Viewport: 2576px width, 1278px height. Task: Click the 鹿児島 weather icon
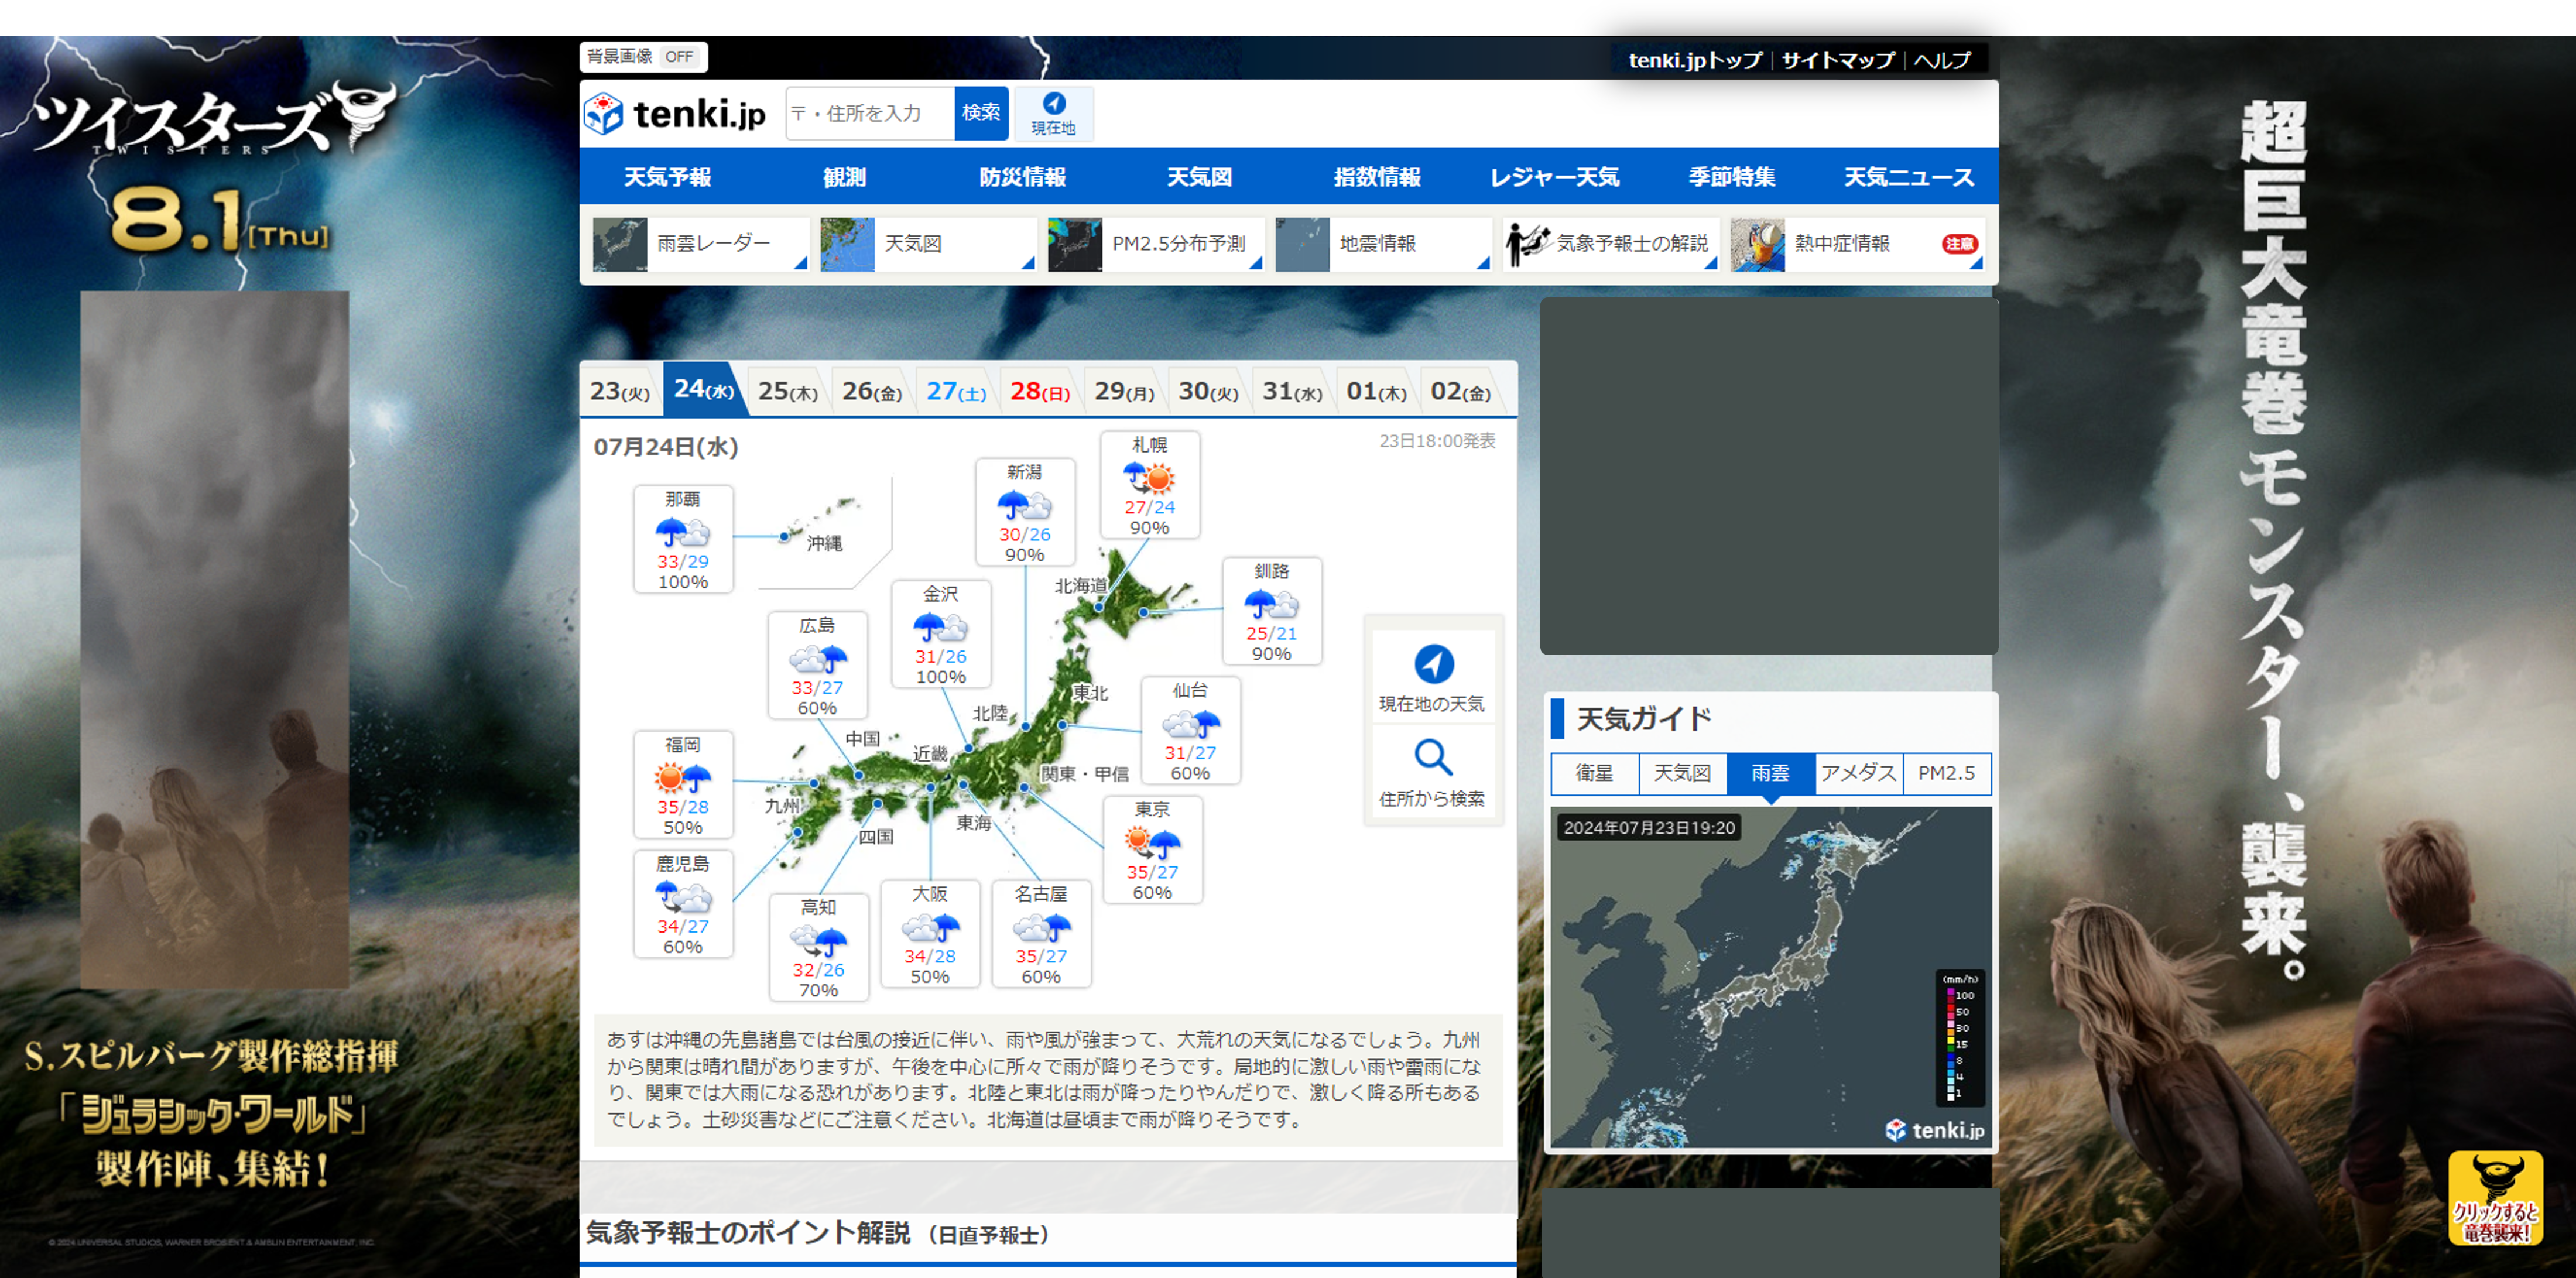click(x=683, y=897)
